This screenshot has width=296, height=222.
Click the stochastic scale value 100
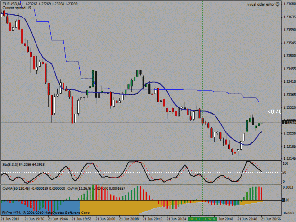[x=286, y=163]
